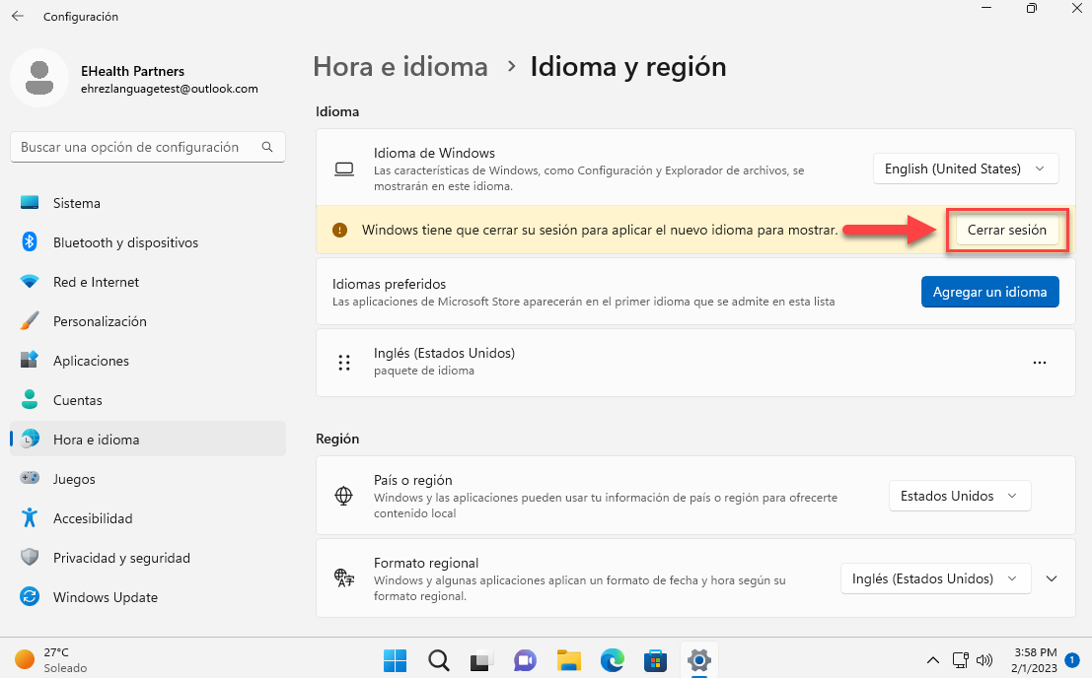Expand the Formato regional section chevron
This screenshot has height=678, width=1092.
(x=1052, y=578)
